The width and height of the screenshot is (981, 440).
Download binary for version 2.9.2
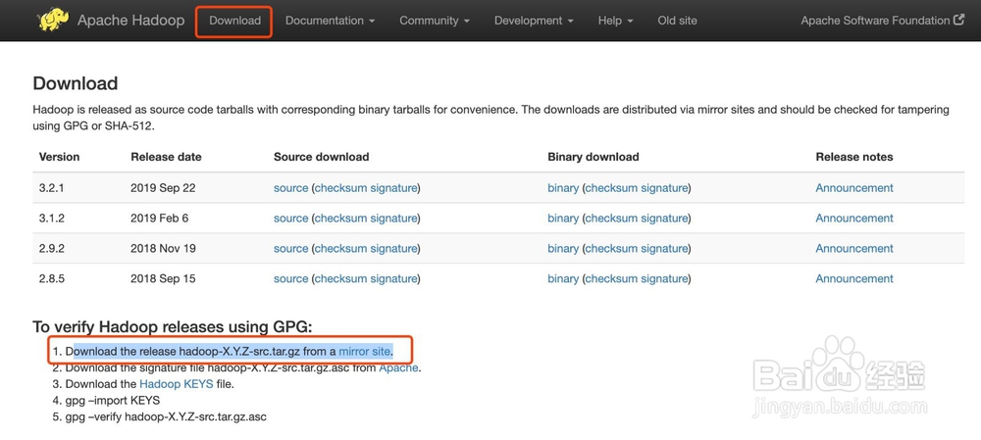[563, 248]
